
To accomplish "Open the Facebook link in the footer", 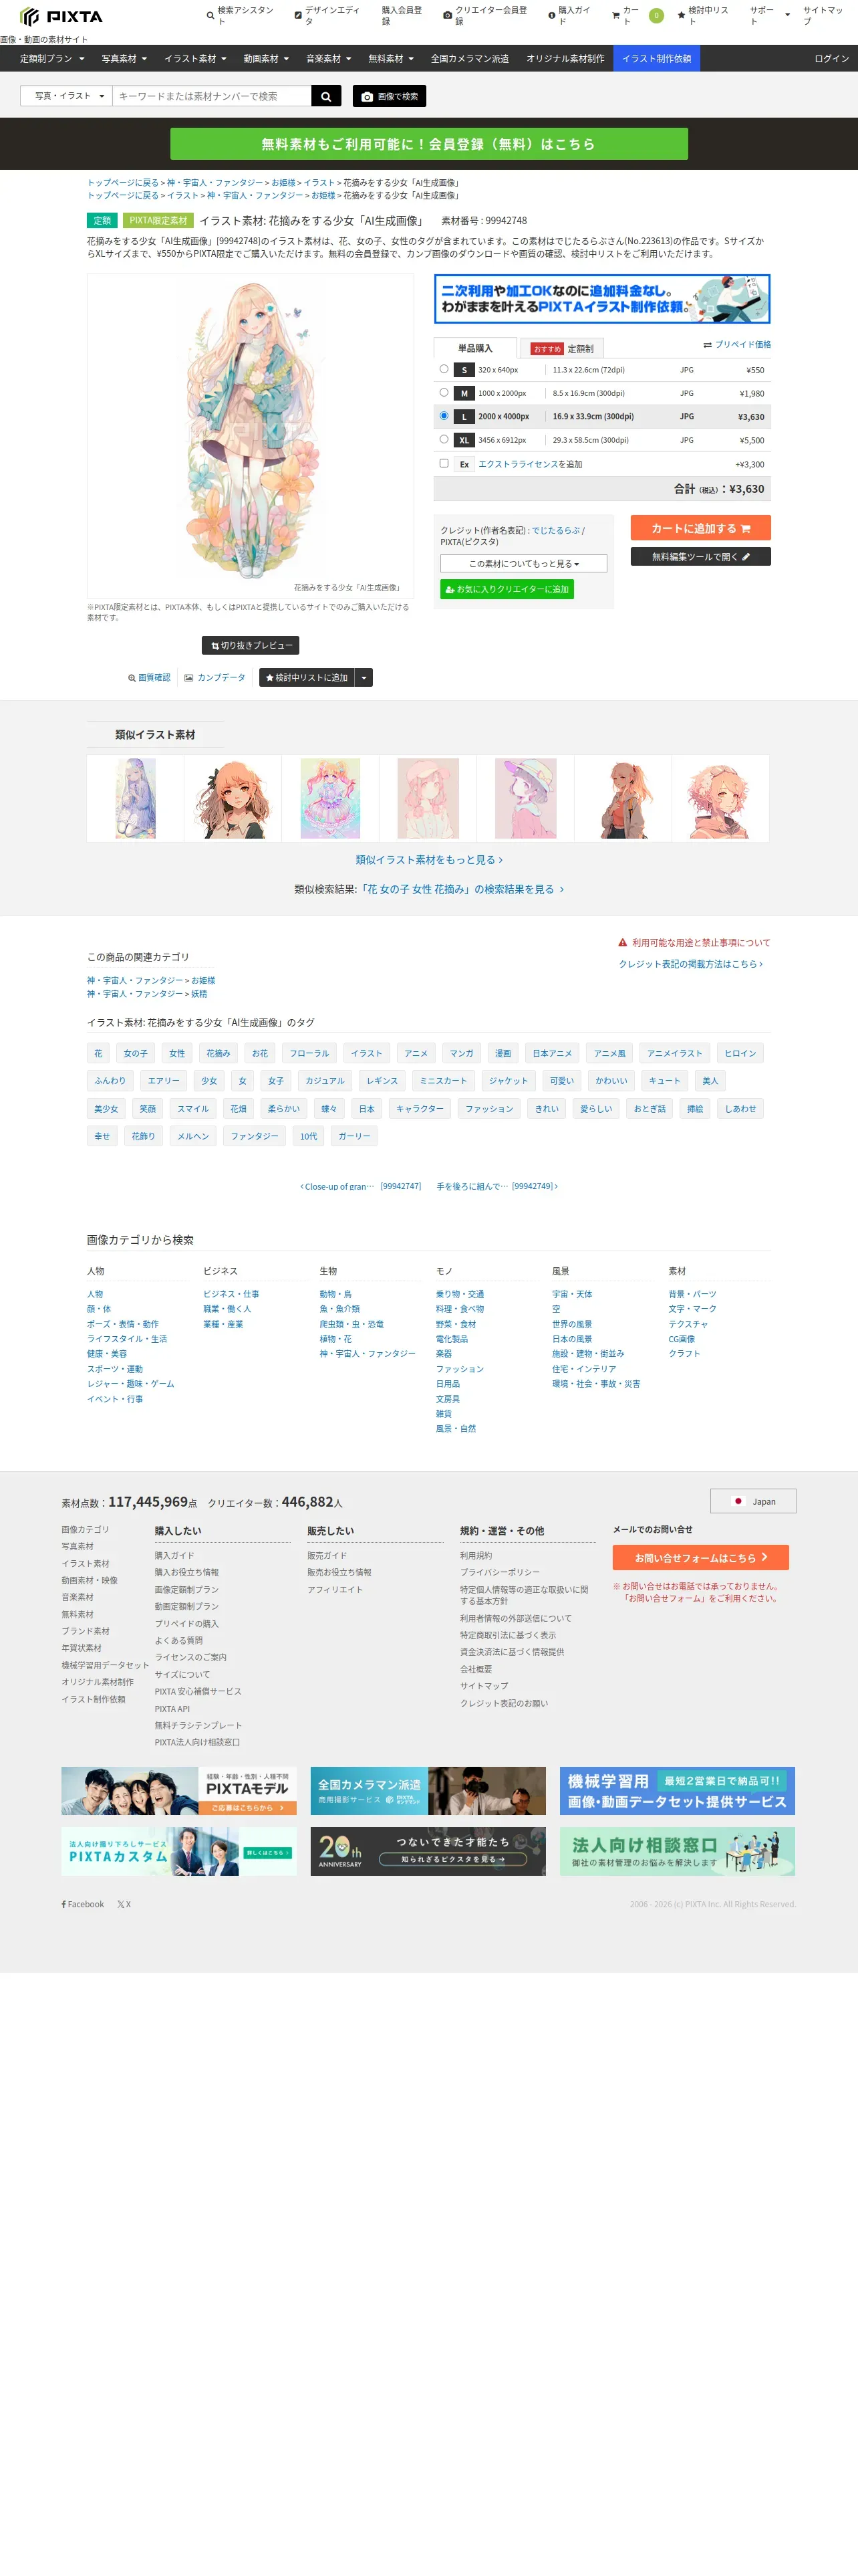I will tap(83, 1904).
